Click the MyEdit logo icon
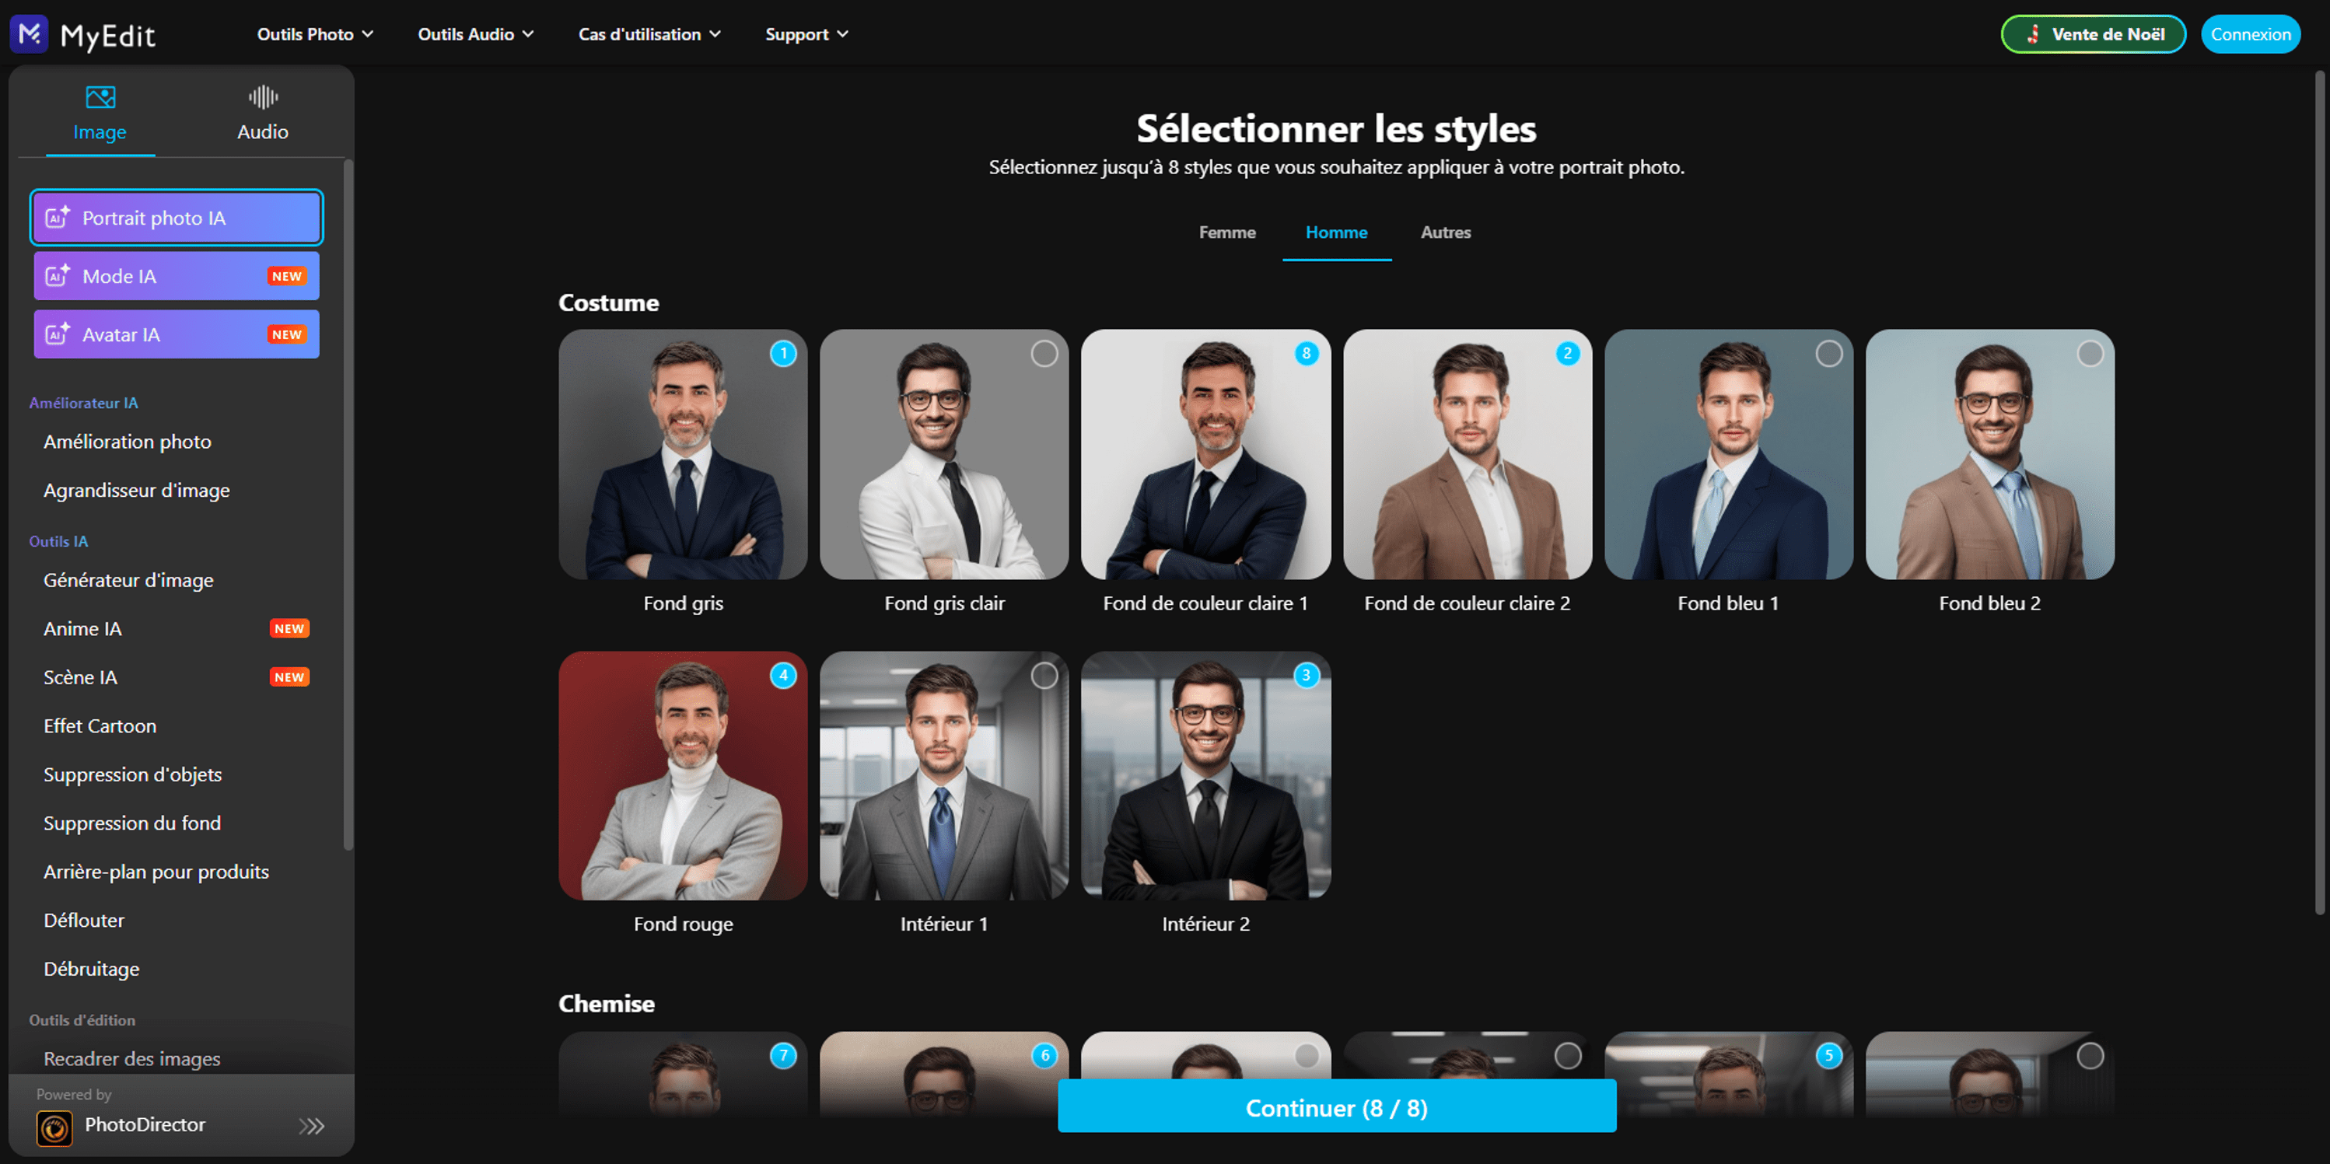 coord(29,34)
